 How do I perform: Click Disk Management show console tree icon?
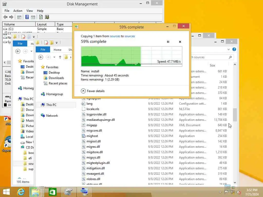click(x=19, y=17)
